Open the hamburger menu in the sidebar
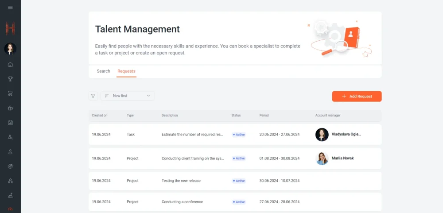 10,8
